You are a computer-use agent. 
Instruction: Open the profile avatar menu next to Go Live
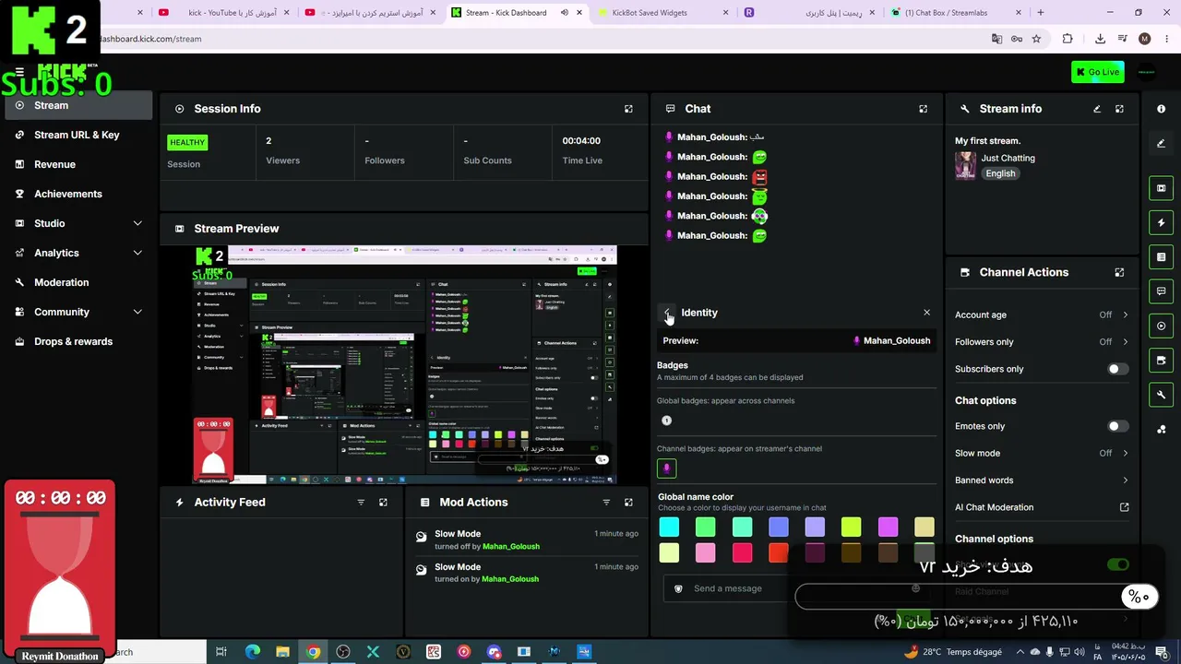point(1147,72)
